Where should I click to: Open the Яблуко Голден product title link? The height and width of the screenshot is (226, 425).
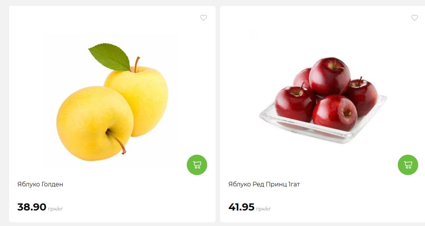[40, 184]
